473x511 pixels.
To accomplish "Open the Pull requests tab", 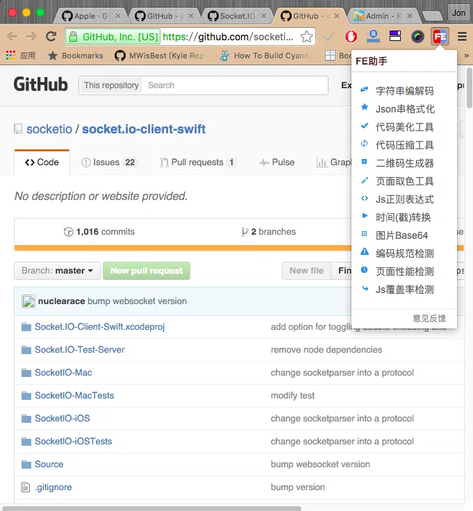I will 197,162.
